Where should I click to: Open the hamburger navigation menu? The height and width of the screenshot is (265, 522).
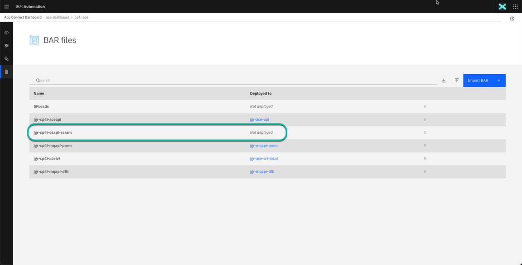pyautogui.click(x=6, y=6)
